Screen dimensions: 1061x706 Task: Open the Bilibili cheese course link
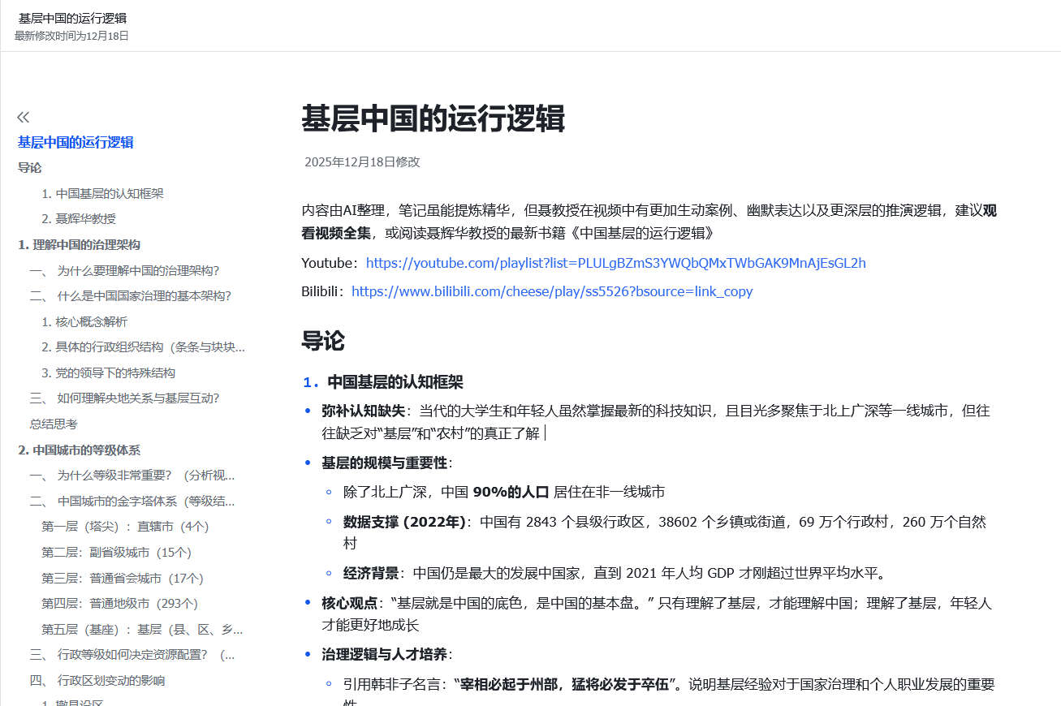[552, 291]
